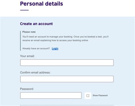Click the Password label
The height and width of the screenshot is (106, 135).
pyautogui.click(x=27, y=89)
